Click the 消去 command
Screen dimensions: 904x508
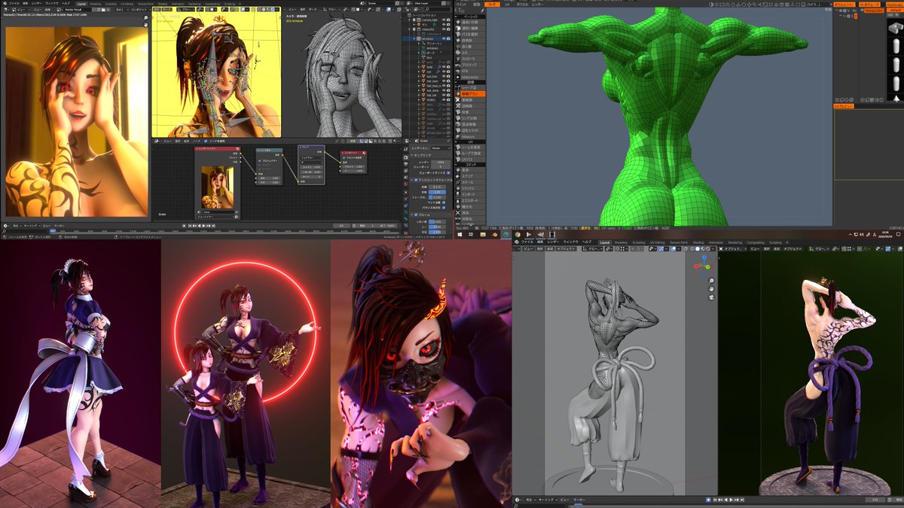click(x=469, y=213)
